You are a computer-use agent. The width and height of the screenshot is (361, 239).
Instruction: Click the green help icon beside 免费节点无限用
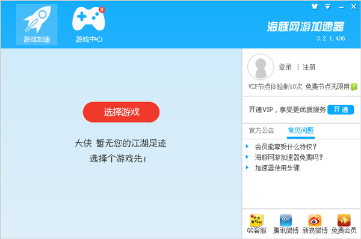354,87
